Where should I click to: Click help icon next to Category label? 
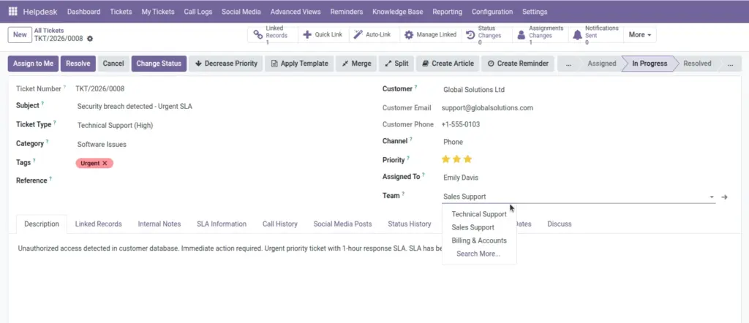47,141
